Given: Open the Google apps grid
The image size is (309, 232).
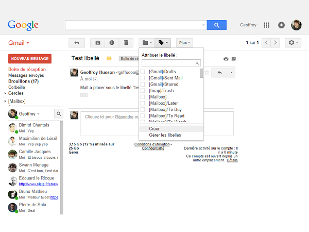Looking at the screenshot, I should pos(266,25).
